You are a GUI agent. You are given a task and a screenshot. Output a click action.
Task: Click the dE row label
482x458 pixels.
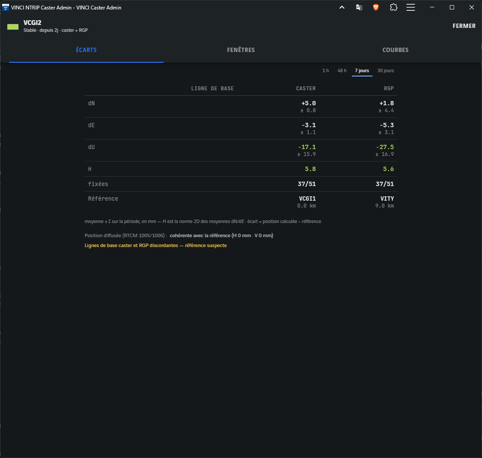click(92, 125)
